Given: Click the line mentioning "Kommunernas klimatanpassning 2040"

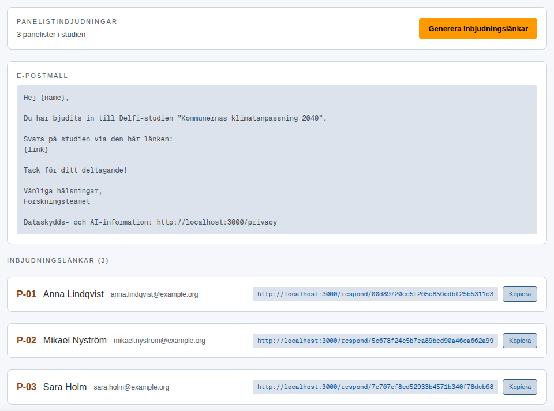Looking at the screenshot, I should 175,118.
